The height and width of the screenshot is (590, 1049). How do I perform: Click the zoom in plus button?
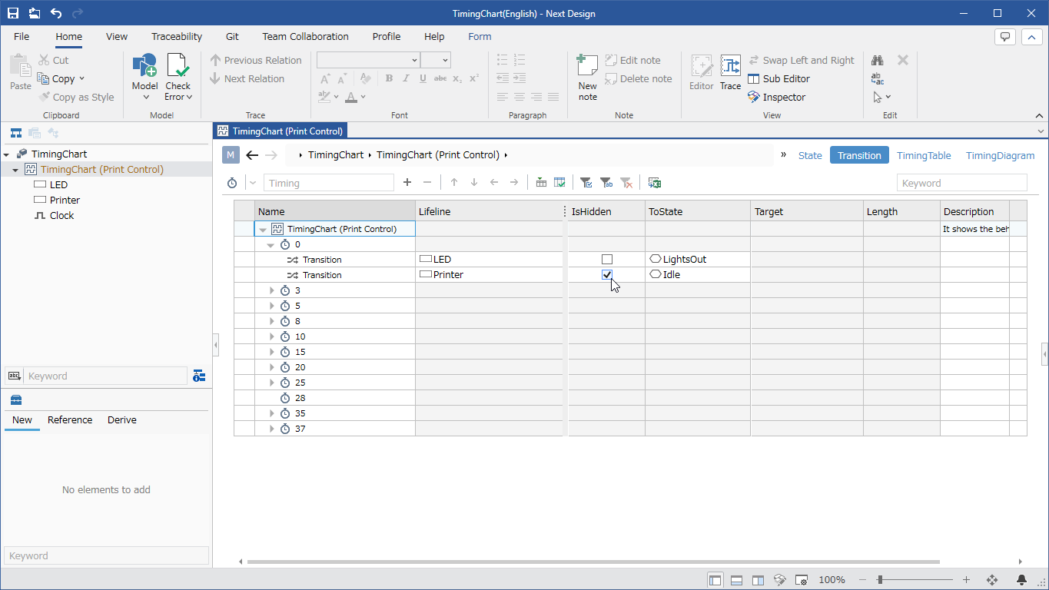966,580
